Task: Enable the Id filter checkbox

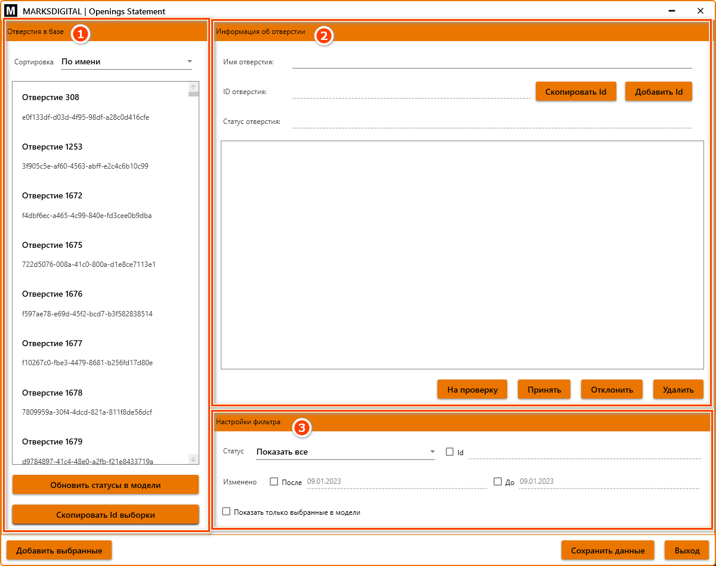Action: pyautogui.click(x=450, y=452)
